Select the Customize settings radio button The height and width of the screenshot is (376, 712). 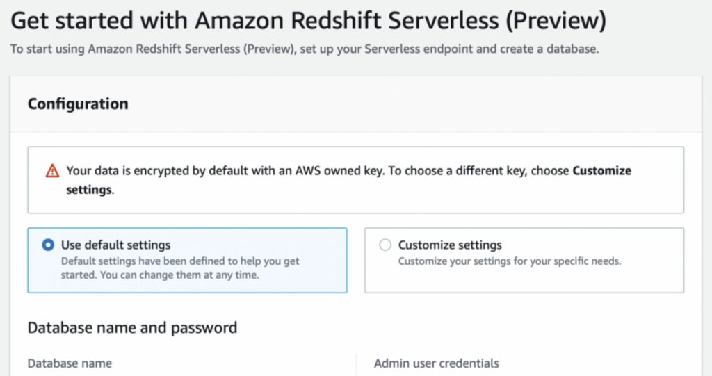tap(385, 245)
